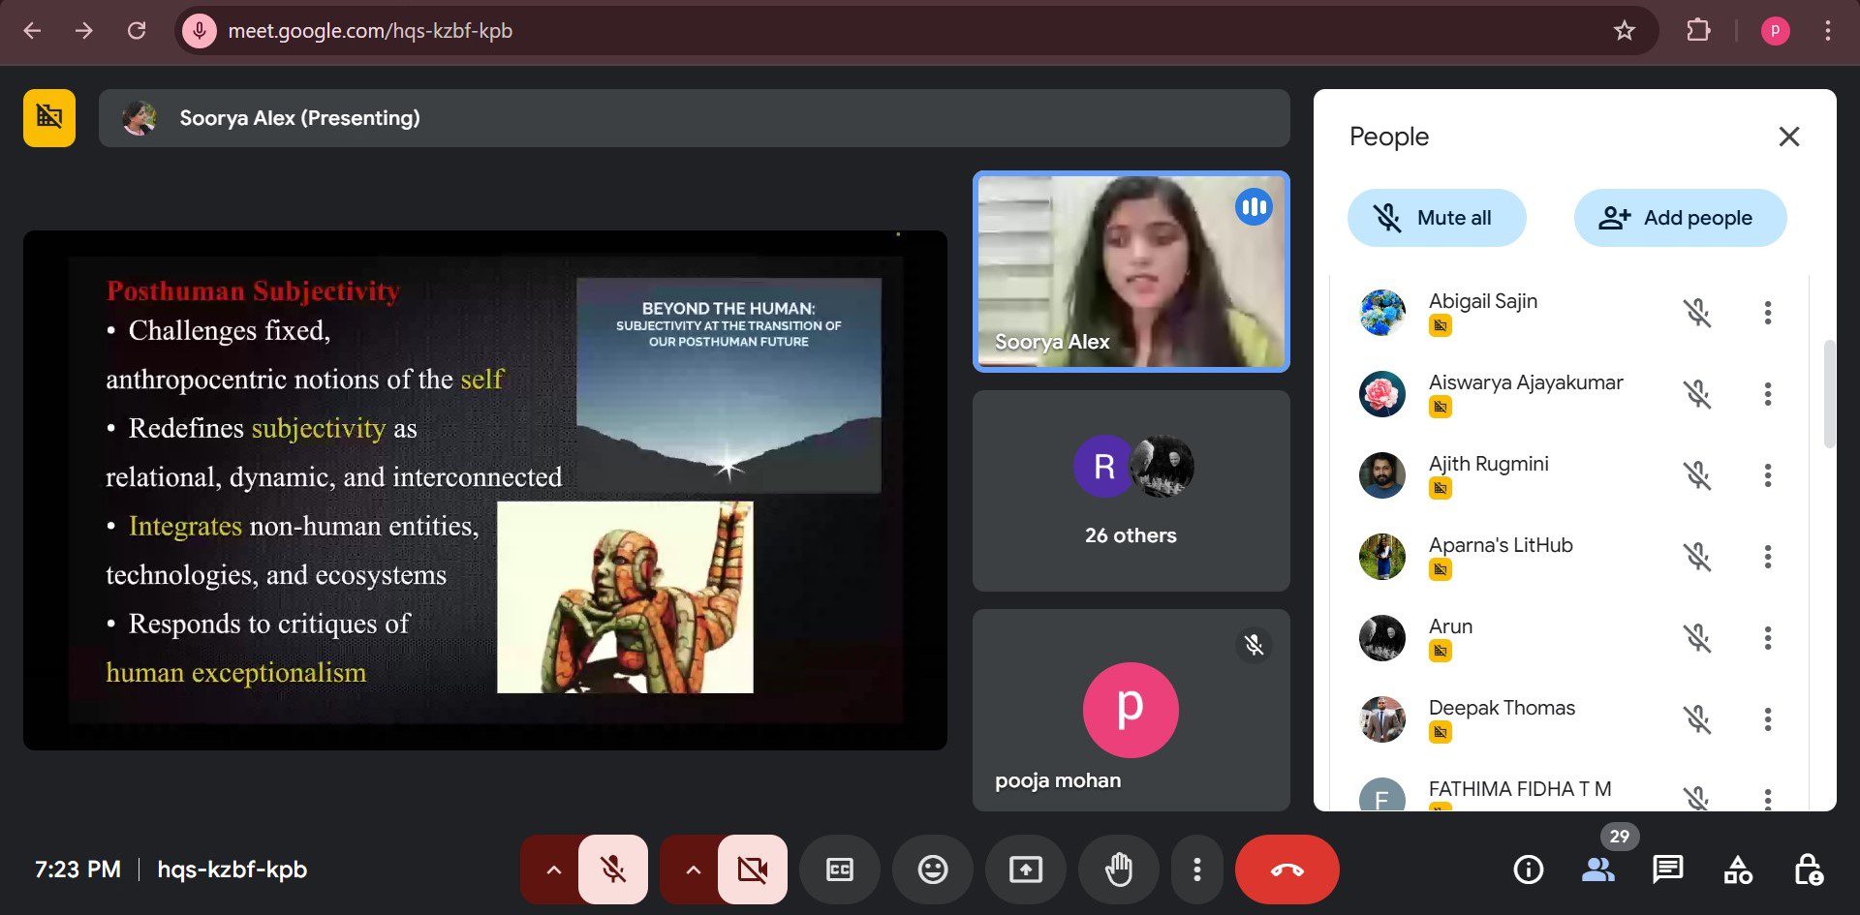This screenshot has width=1860, height=915.
Task: Open meeting details info icon
Action: click(x=1528, y=869)
